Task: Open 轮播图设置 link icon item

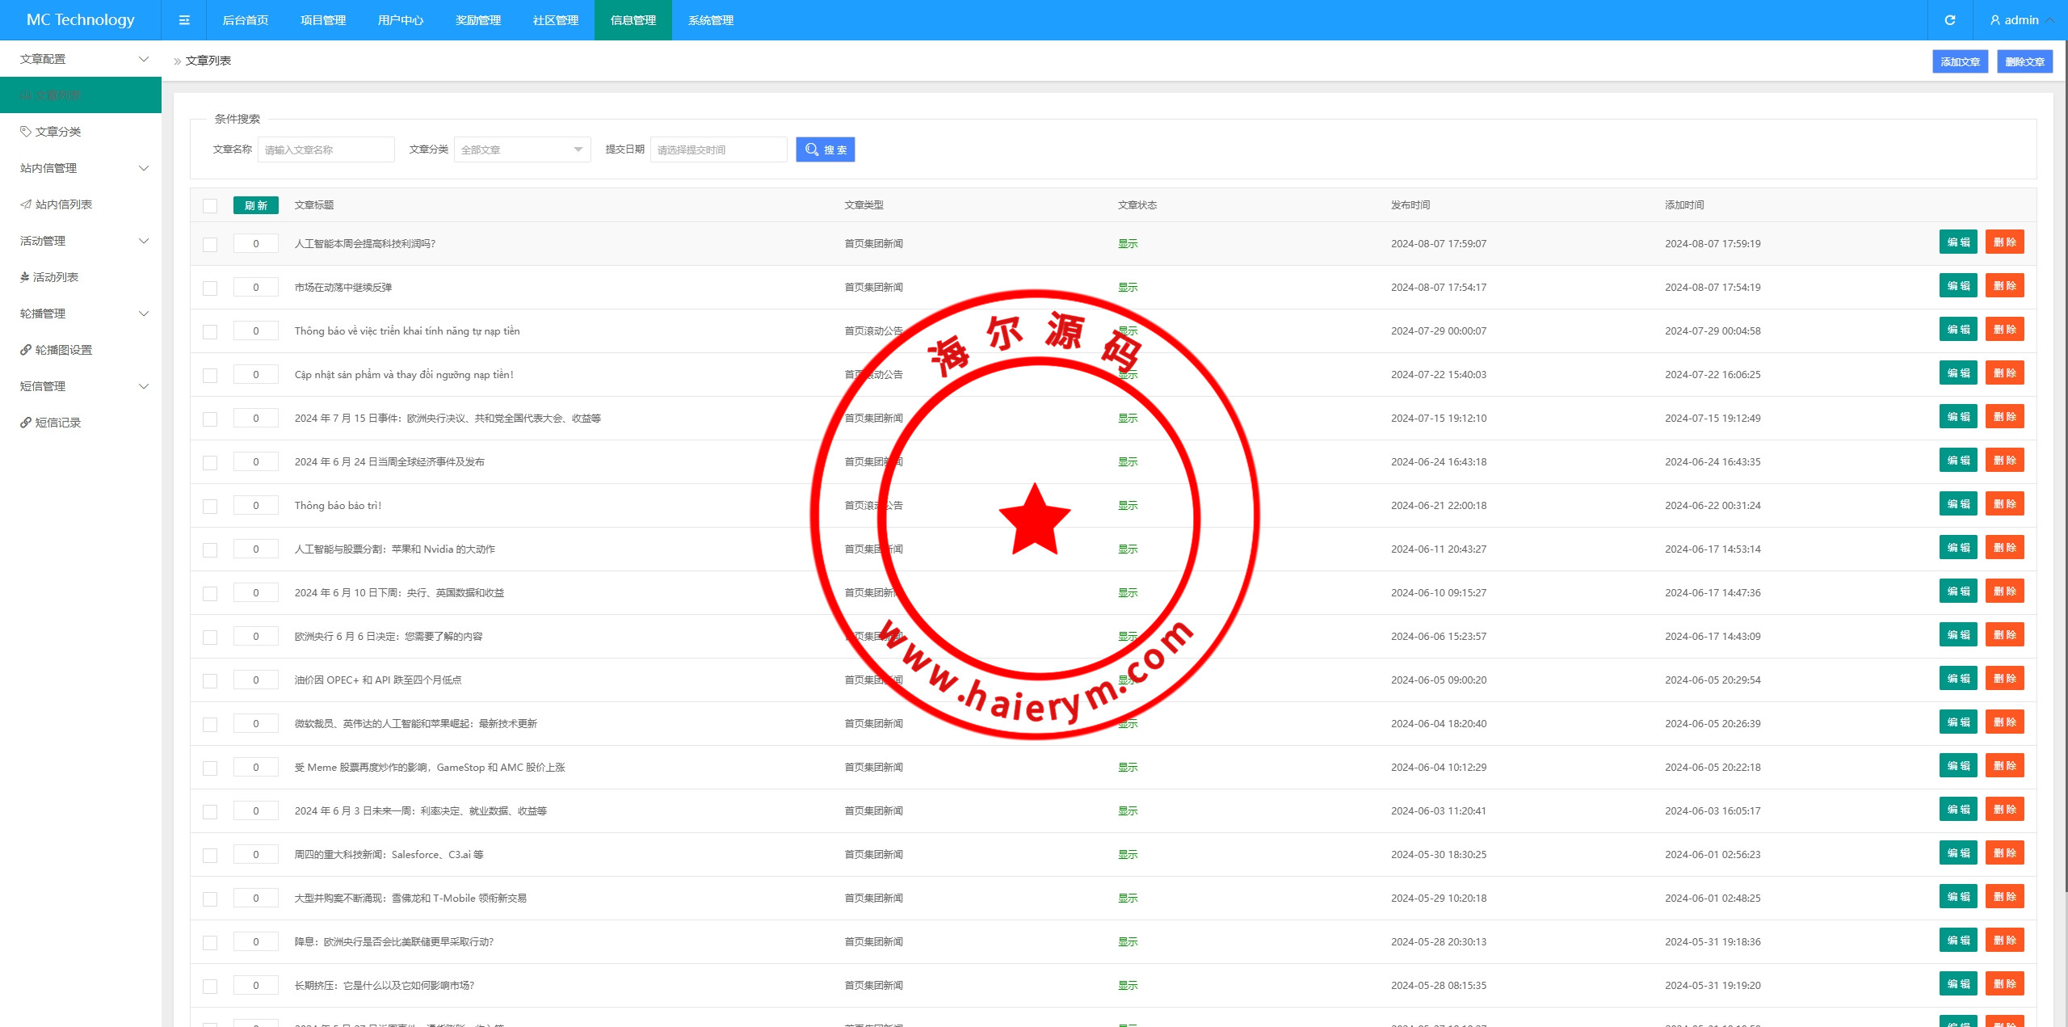Action: coord(62,350)
